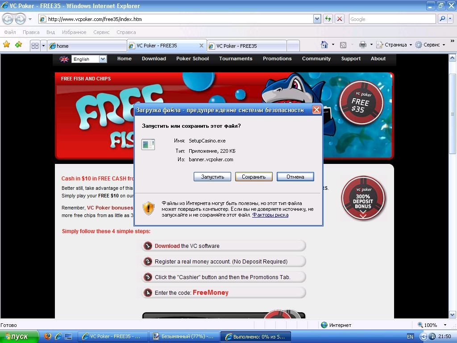Open the Quick Tabs grid icon
This screenshot has width=457, height=343.
(x=34, y=46)
